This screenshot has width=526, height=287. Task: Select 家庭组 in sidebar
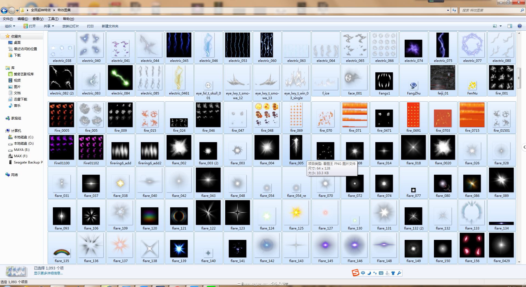16,118
